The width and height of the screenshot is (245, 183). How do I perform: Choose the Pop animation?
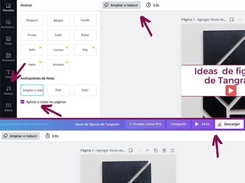point(85,50)
